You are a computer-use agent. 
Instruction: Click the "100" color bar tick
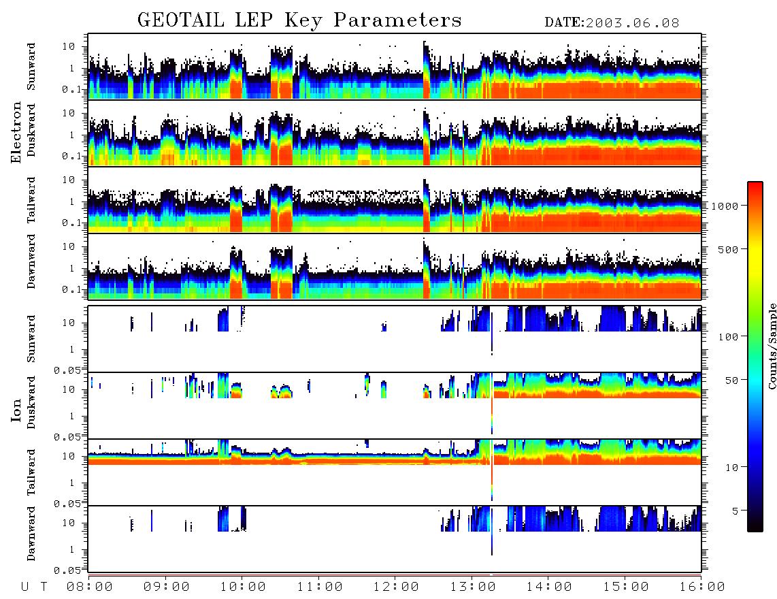point(728,337)
